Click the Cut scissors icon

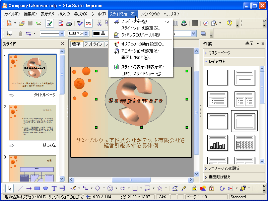[x=99, y=23]
